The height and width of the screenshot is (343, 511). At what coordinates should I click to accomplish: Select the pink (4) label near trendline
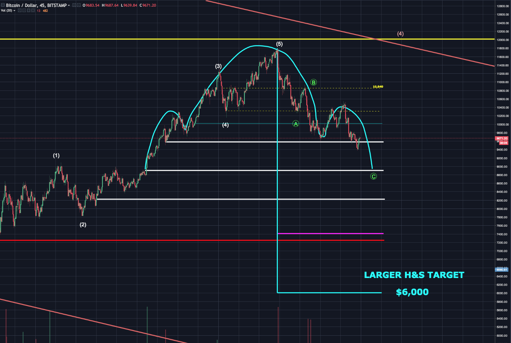[400, 34]
